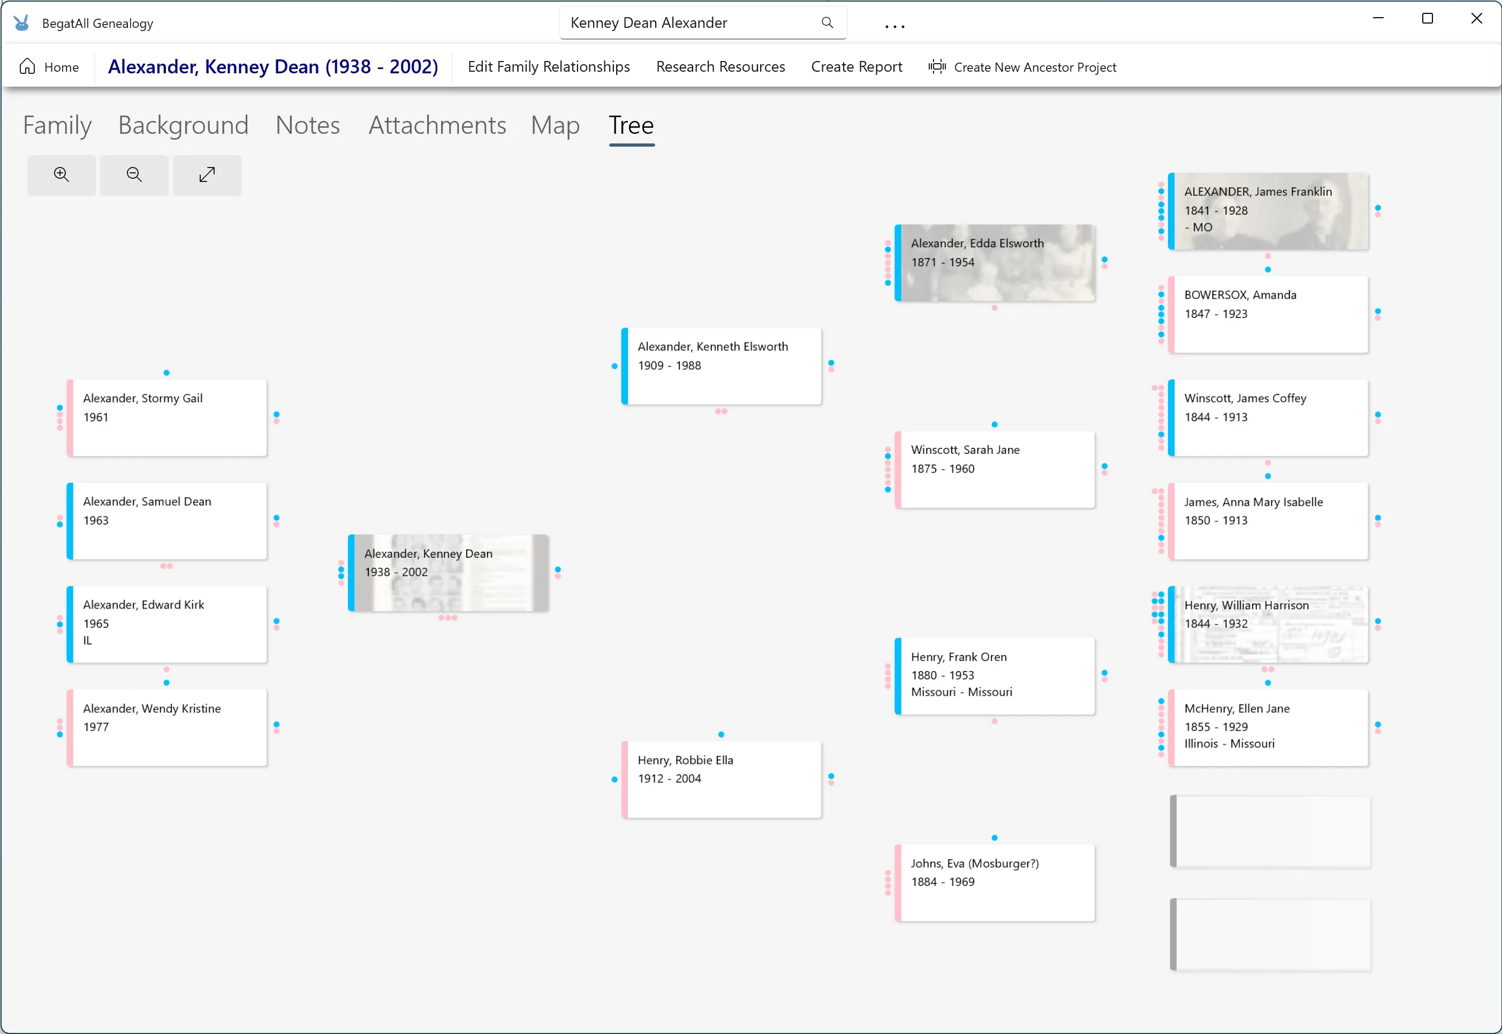This screenshot has height=1034, width=1502.
Task: Click the heading Alexander, Kenney Dean (1938 - 2002)
Action: tap(273, 67)
